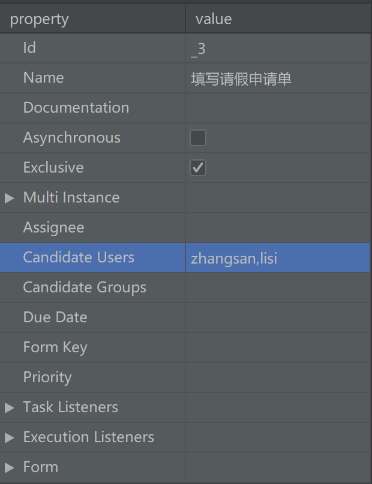Enable the Asynchronous checkbox
Viewport: 372px width, 484px height.
(x=198, y=138)
